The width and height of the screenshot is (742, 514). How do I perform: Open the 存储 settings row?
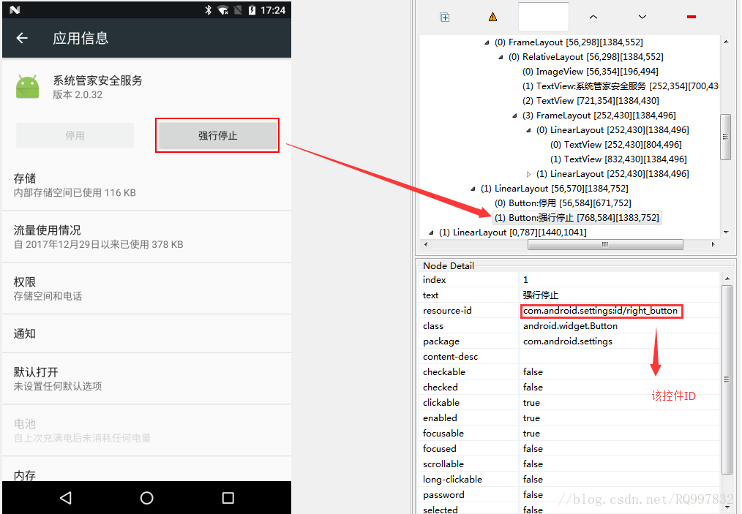click(146, 185)
